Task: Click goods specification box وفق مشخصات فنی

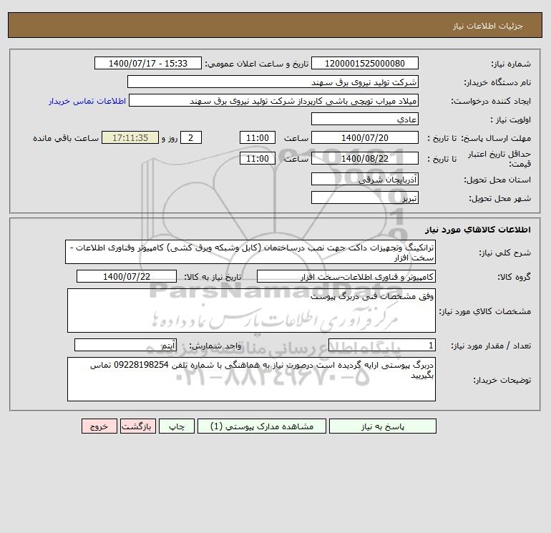Action: click(x=251, y=310)
